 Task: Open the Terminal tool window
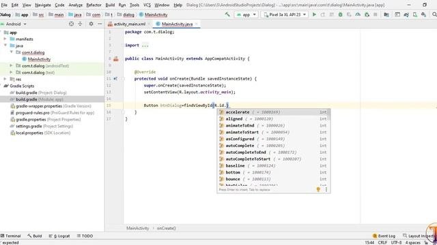[x=11, y=236]
